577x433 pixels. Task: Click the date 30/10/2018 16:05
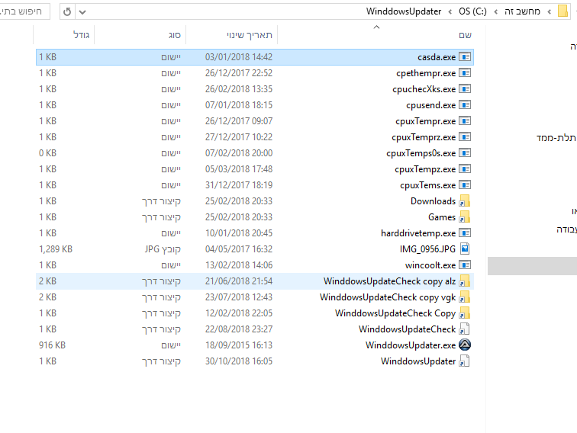(x=239, y=361)
